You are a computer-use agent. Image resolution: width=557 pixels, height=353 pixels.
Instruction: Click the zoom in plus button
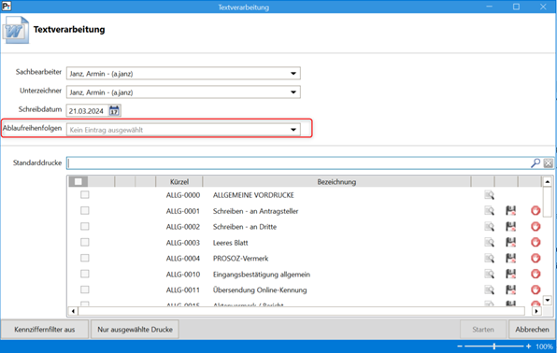(x=529, y=346)
